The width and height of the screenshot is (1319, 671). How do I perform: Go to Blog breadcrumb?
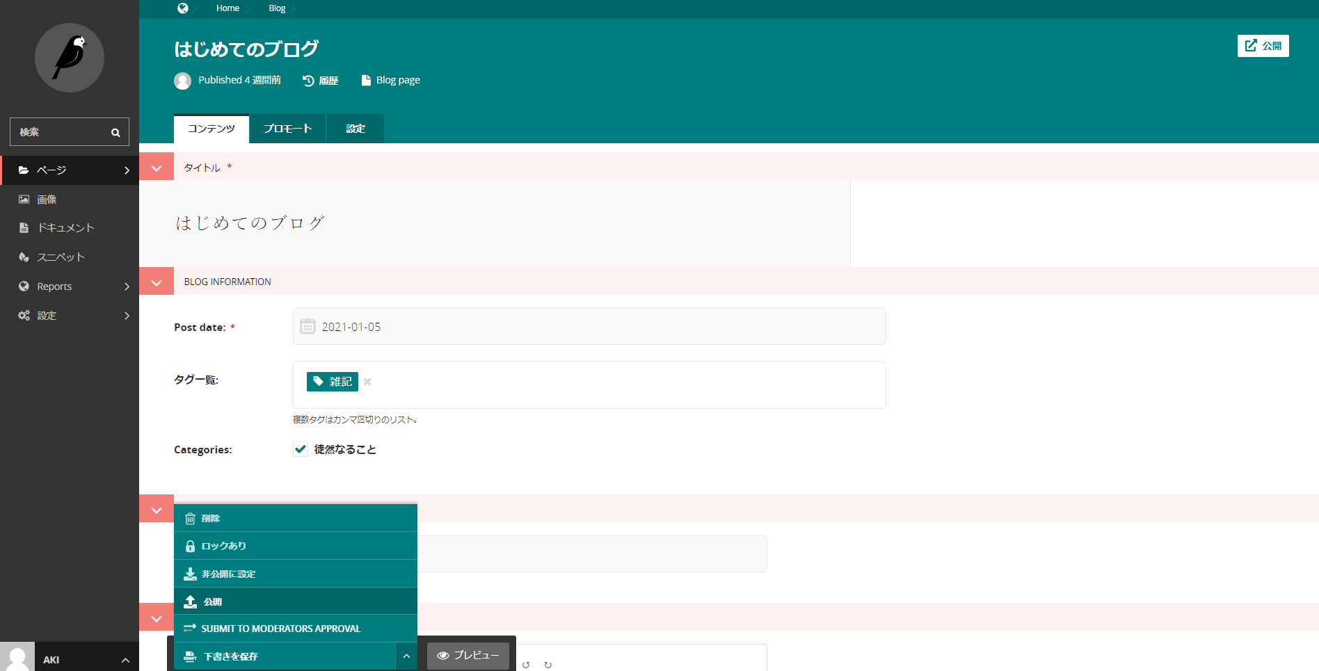(277, 8)
